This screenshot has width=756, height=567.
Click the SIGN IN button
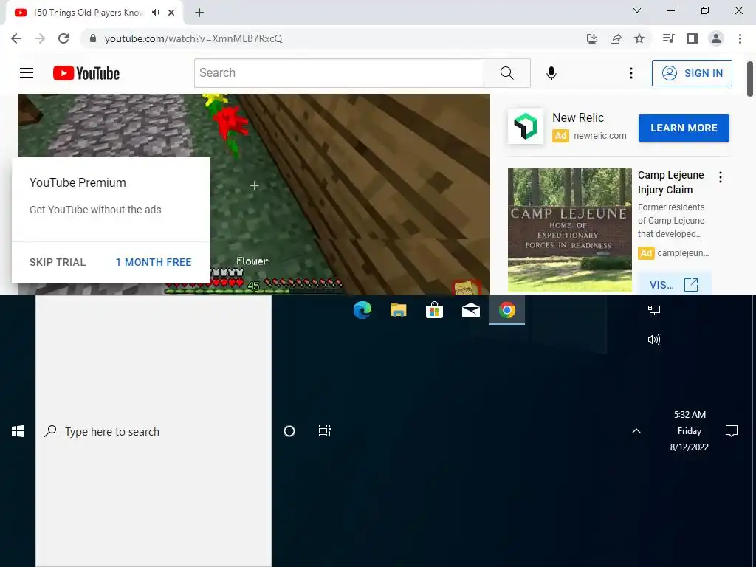692,73
